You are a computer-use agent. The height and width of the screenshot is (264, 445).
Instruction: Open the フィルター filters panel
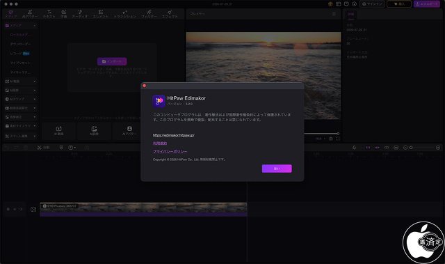tap(149, 14)
